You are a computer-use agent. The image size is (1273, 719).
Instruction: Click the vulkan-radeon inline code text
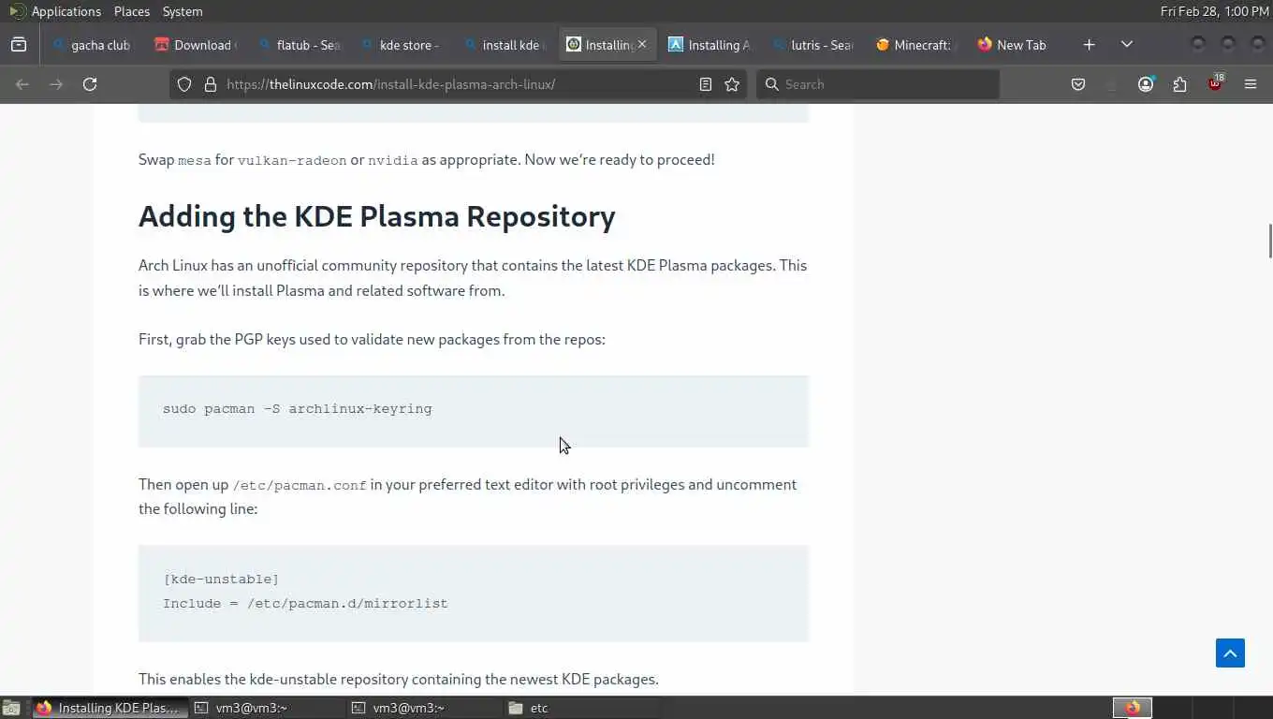292,160
